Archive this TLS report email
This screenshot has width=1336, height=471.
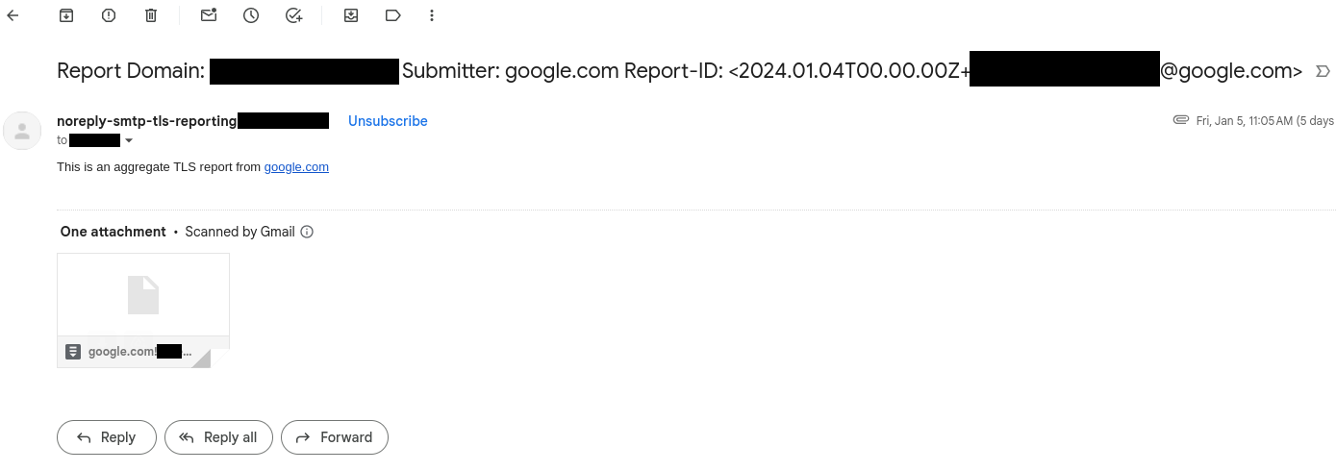coord(66,15)
